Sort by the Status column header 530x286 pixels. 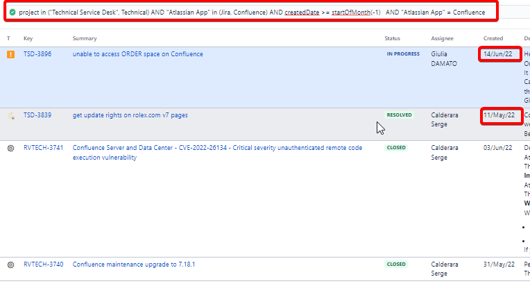pyautogui.click(x=392, y=39)
